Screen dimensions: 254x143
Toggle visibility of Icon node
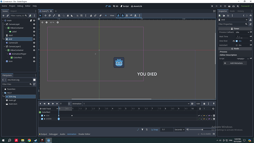pos(34,61)
